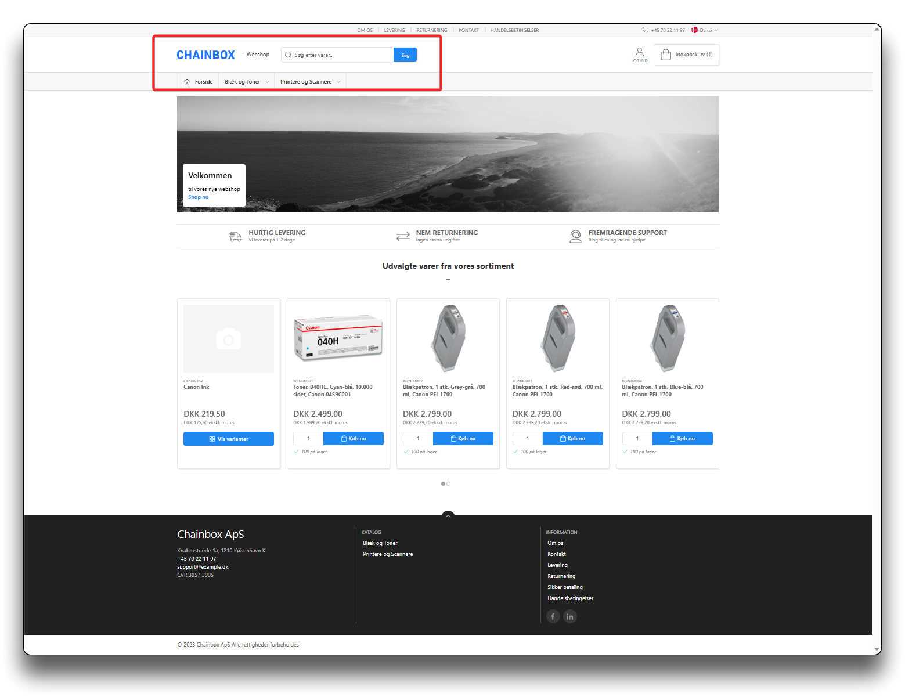Open the Indkøbskurv shopping cart

point(686,55)
